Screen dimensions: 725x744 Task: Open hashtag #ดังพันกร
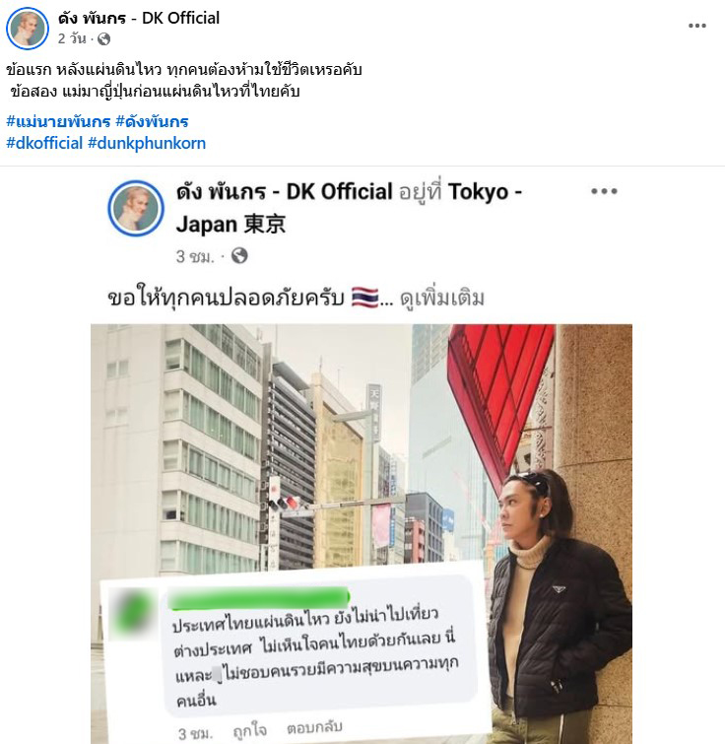[152, 121]
